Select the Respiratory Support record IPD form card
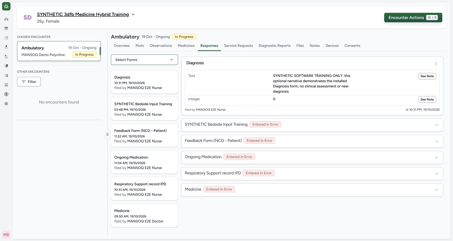 click(x=144, y=189)
